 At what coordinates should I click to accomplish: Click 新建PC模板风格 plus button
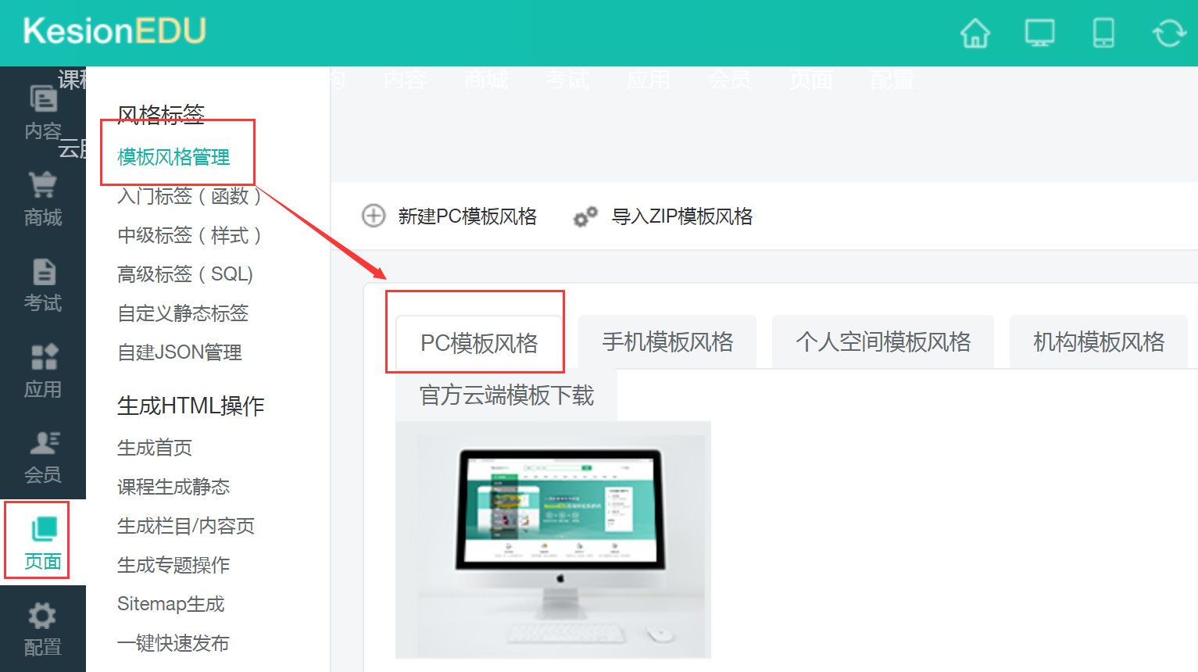click(449, 216)
